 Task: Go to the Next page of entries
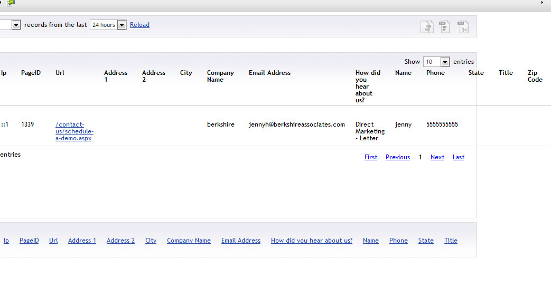(437, 157)
